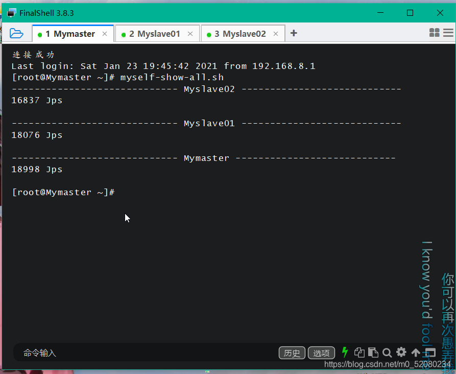Open terminal search magnifier icon
Screen dimensions: 456x374
tap(387, 353)
